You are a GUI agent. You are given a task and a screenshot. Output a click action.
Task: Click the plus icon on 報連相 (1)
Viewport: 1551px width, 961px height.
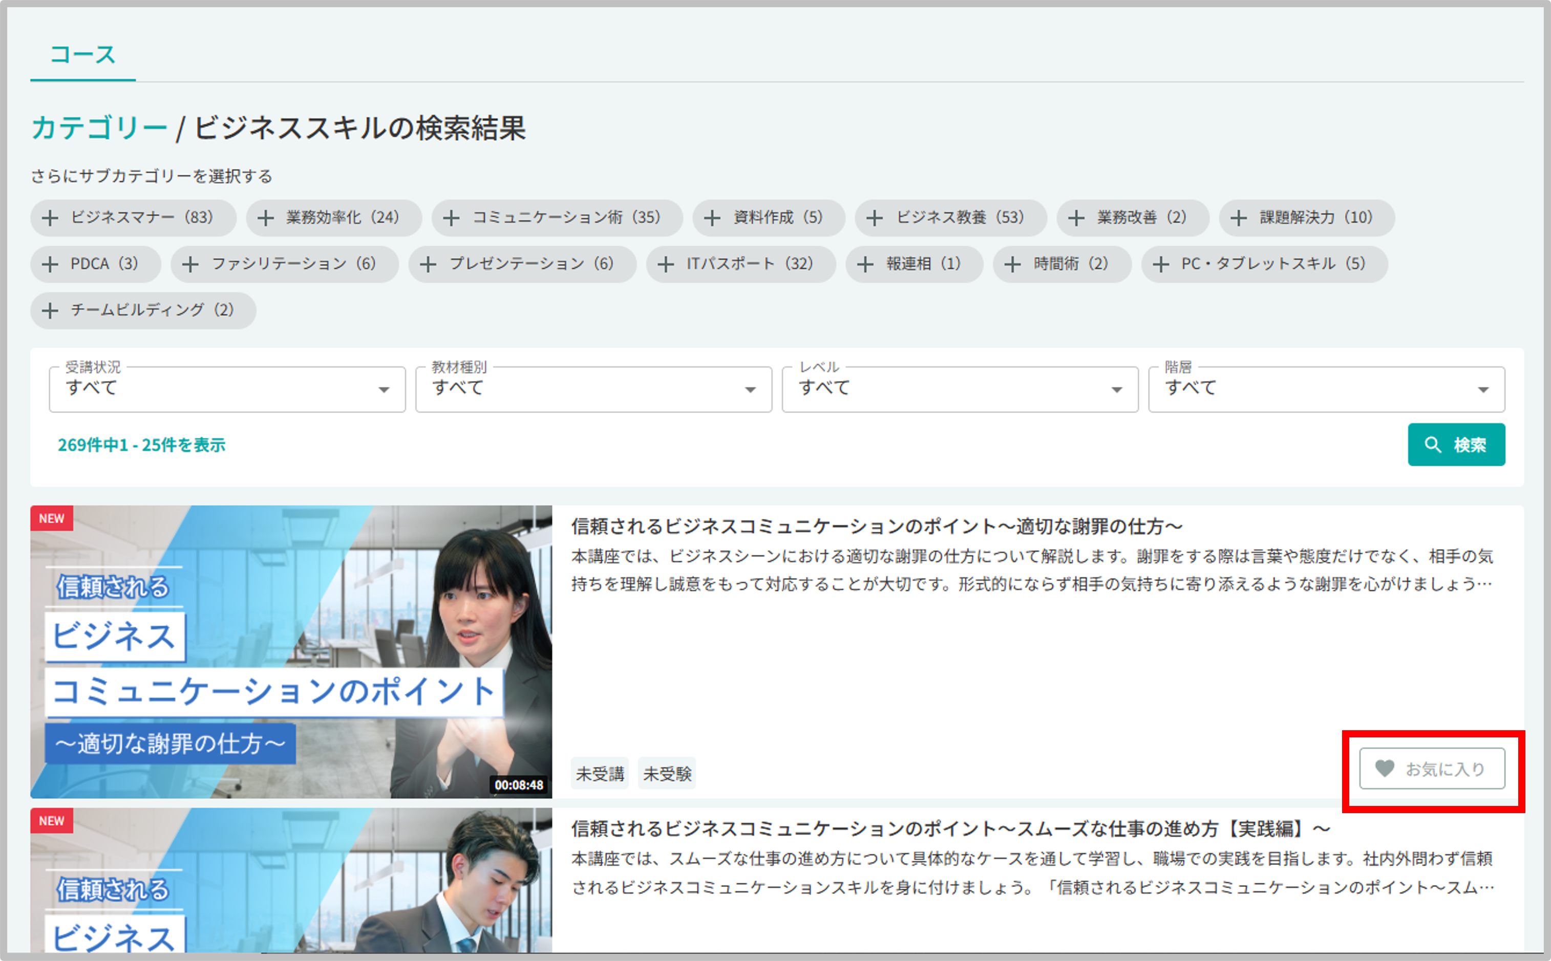[865, 265]
